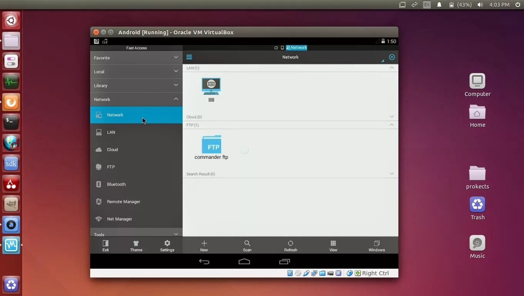
Task: Open the volume indicator menu
Action: [x=480, y=5]
